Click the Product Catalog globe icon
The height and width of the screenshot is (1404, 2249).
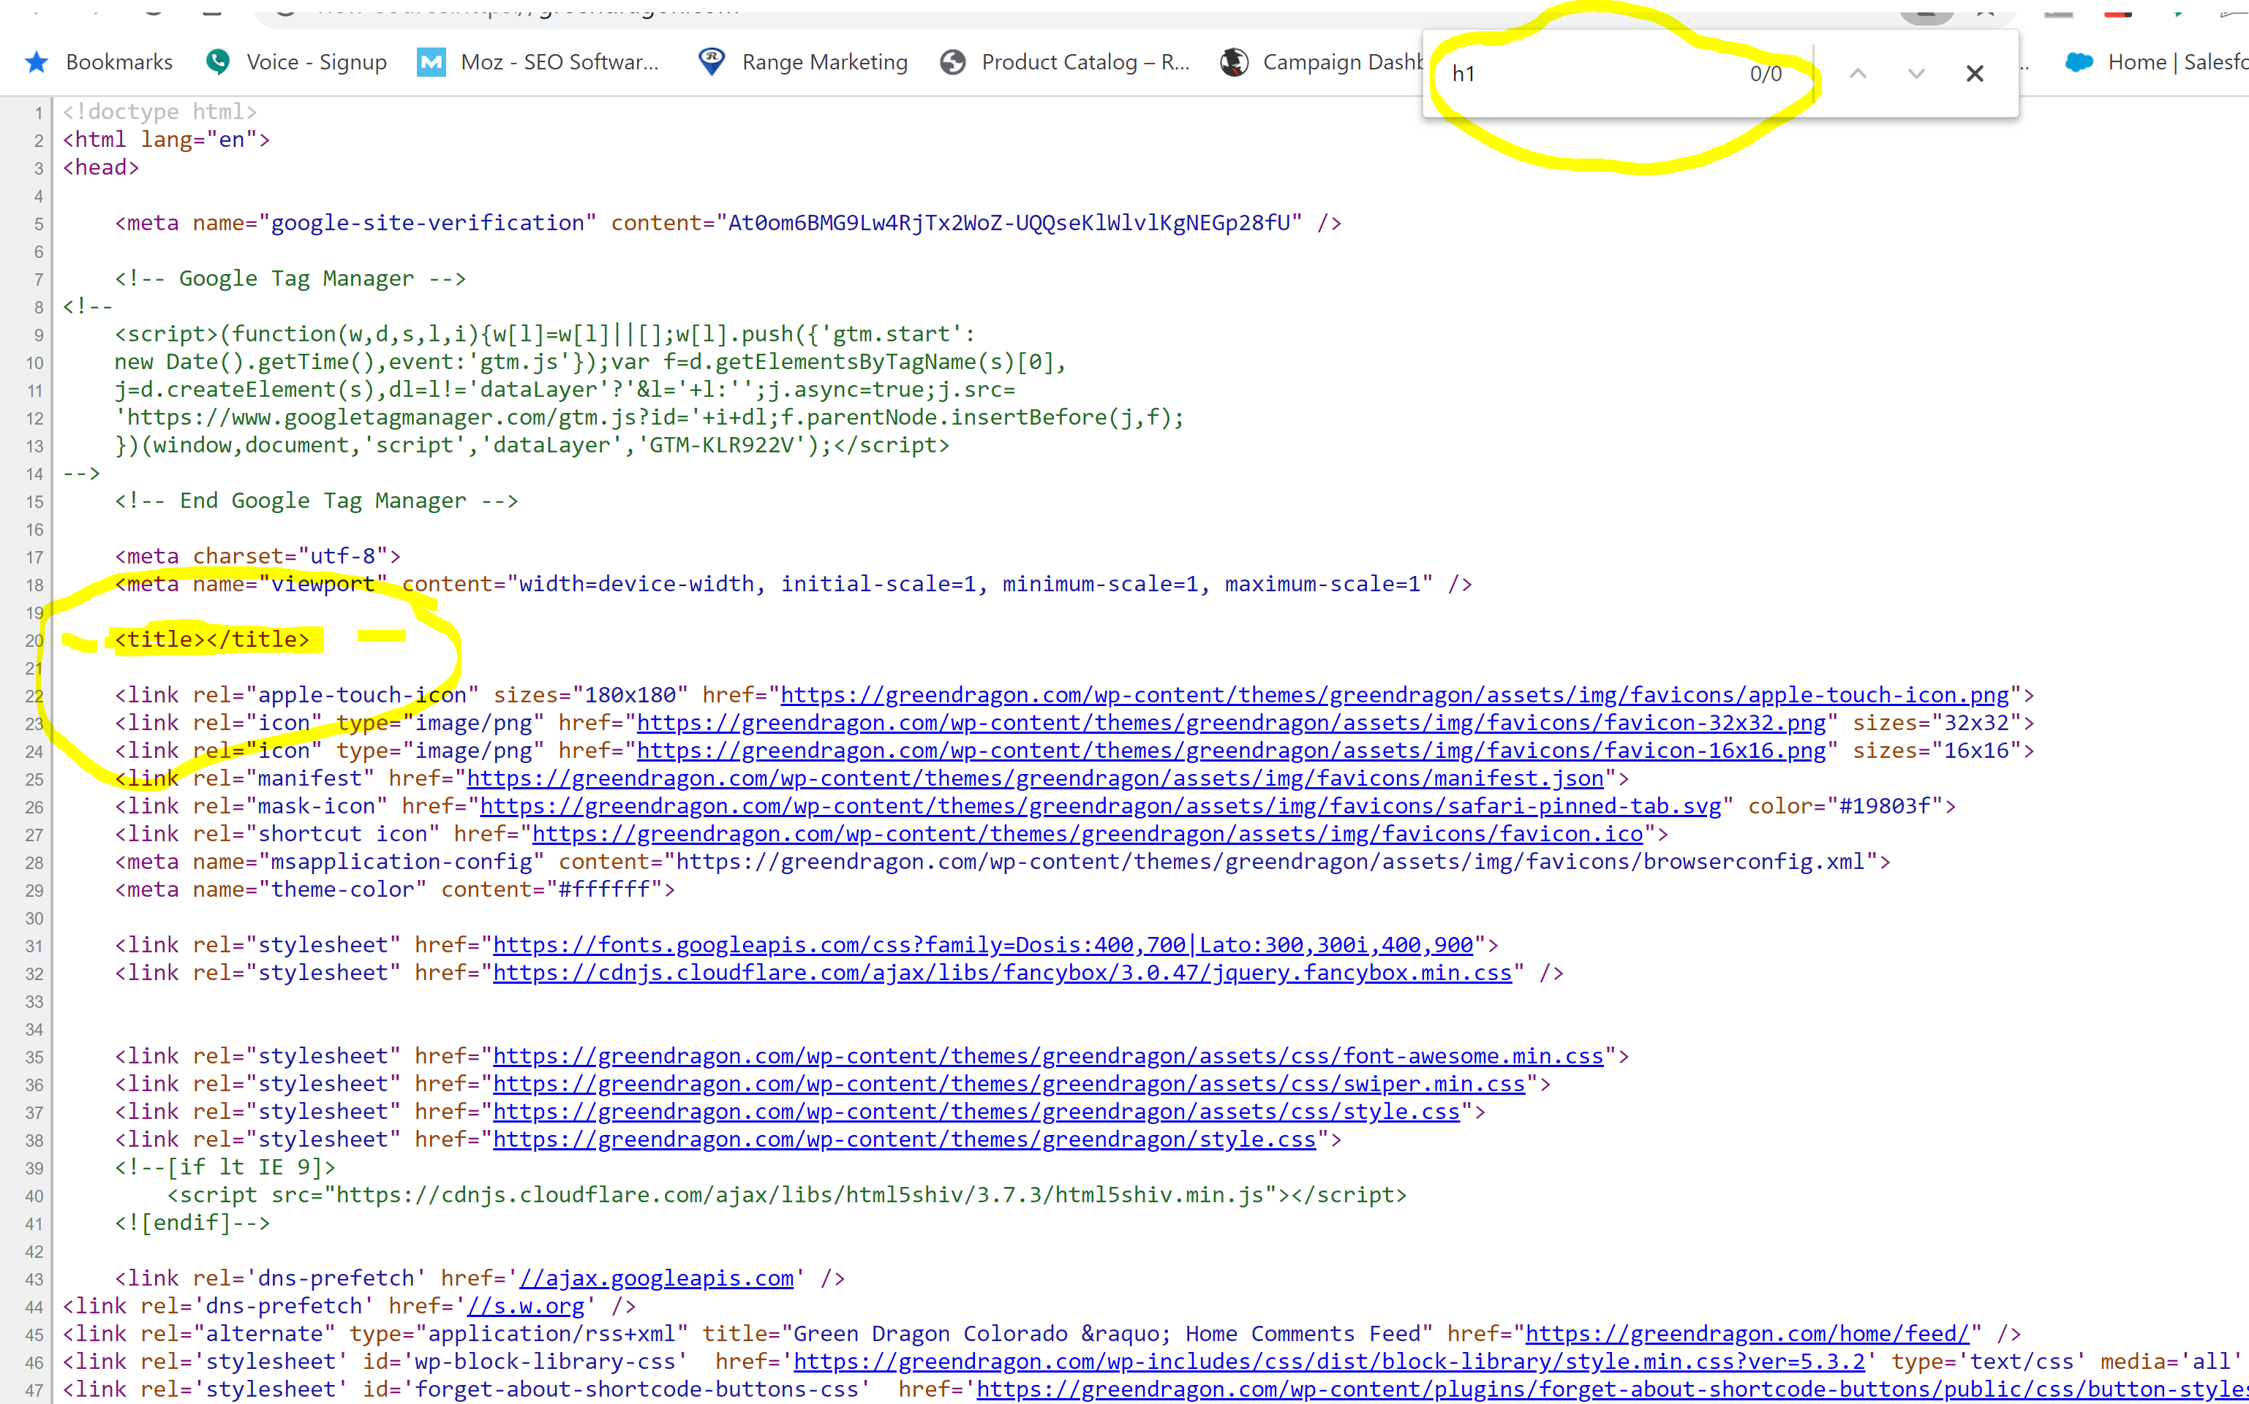[952, 62]
